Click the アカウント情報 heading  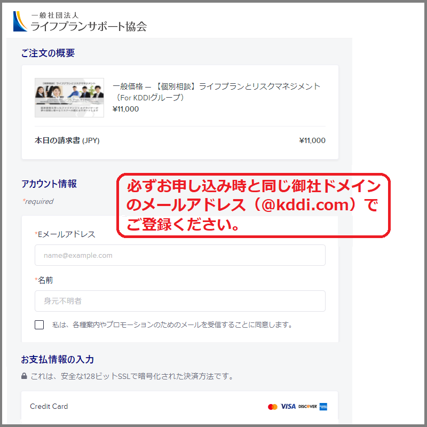49,184
